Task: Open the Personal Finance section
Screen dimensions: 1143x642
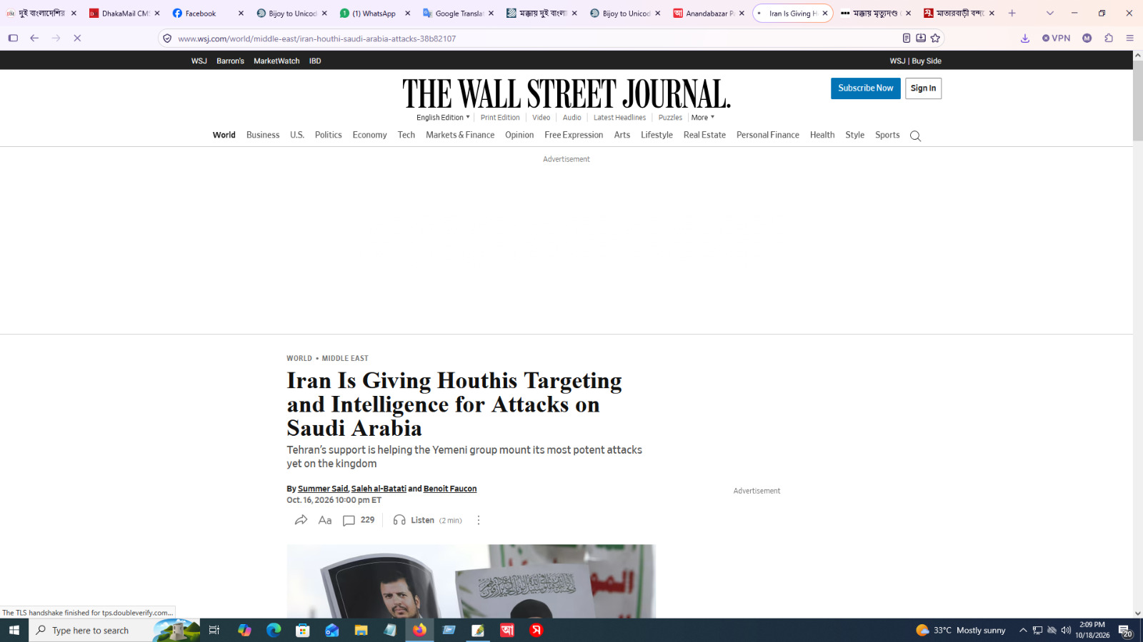Action: coord(768,135)
